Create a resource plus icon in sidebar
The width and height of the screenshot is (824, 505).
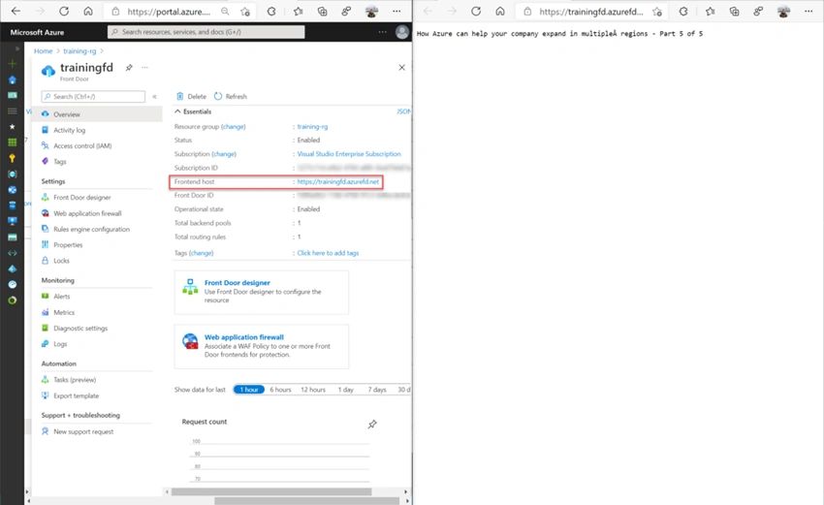click(x=12, y=64)
